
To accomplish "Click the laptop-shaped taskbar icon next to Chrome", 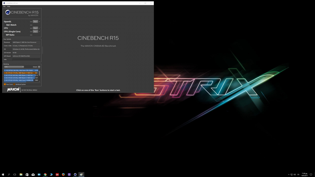I will pyautogui.click(x=51, y=174).
